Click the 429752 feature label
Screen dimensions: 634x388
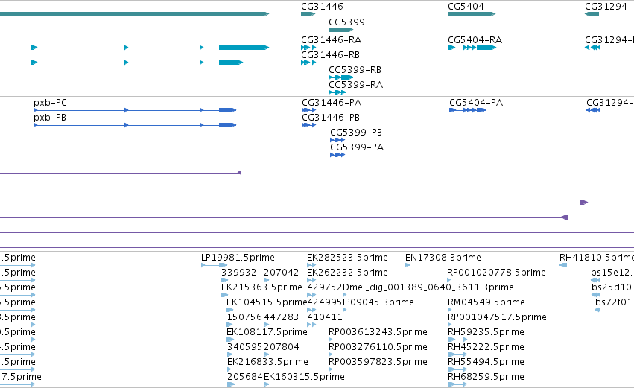(325, 287)
